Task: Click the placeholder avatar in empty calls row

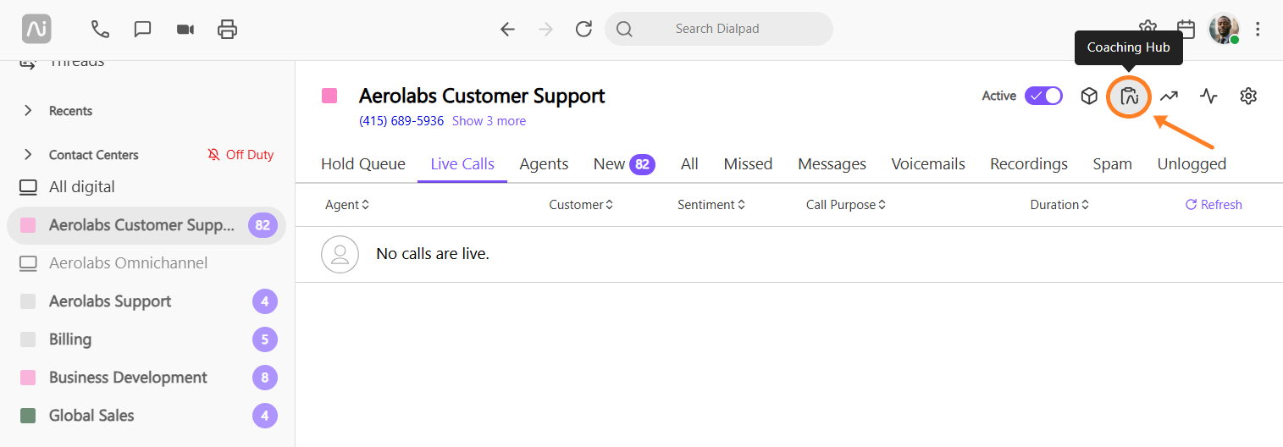Action: point(340,254)
